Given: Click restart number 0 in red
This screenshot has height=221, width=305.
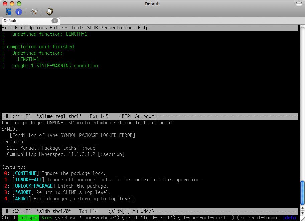Looking at the screenshot, I should point(6,173).
